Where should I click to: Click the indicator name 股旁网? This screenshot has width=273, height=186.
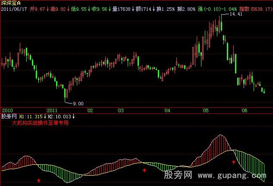9,117
